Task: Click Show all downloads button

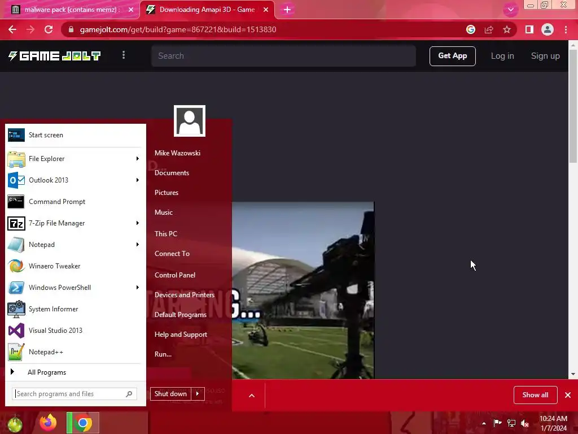Action: (x=535, y=395)
